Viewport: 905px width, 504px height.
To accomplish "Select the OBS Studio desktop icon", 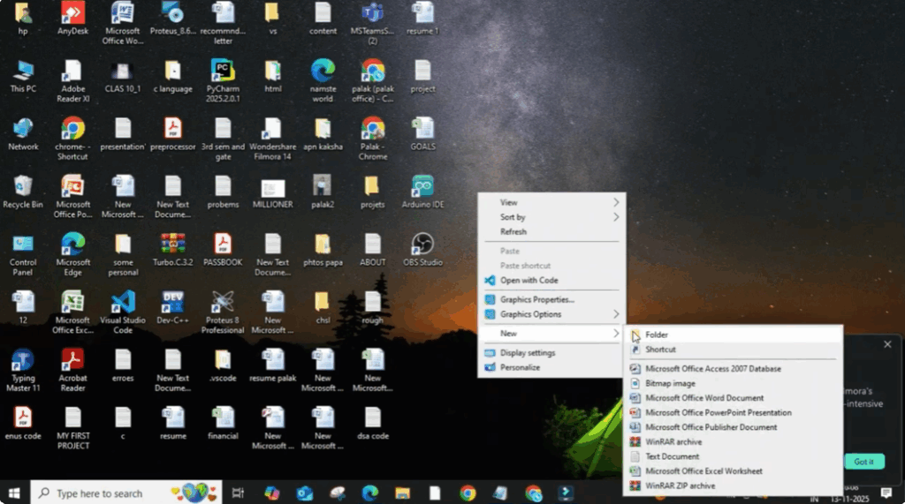I will (x=422, y=249).
